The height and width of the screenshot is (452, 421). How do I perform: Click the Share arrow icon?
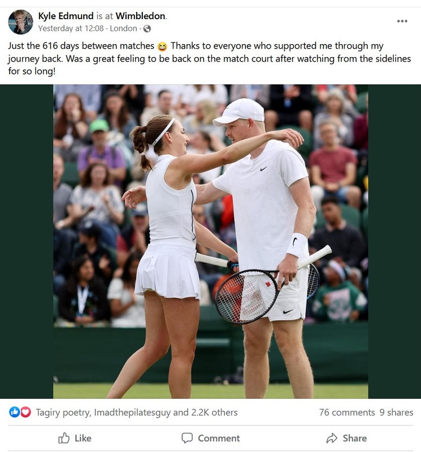point(332,438)
